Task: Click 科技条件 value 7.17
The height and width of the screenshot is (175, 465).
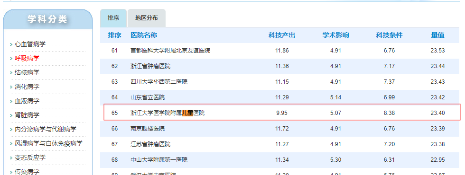Action: (390, 66)
